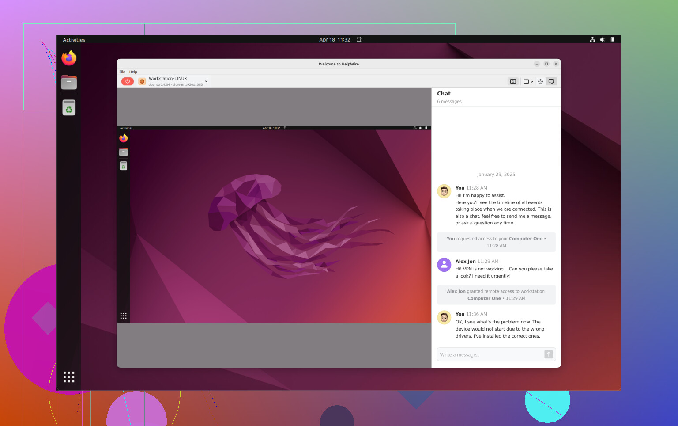Click the red disconnect power button
Viewport: 678px width, 426px height.
click(x=127, y=81)
